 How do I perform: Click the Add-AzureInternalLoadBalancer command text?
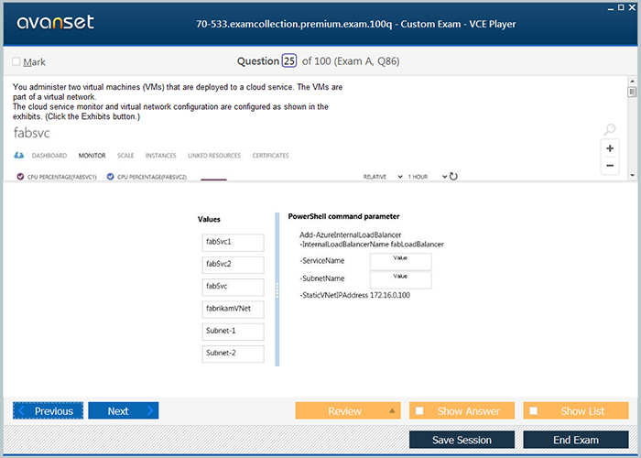[x=351, y=234]
